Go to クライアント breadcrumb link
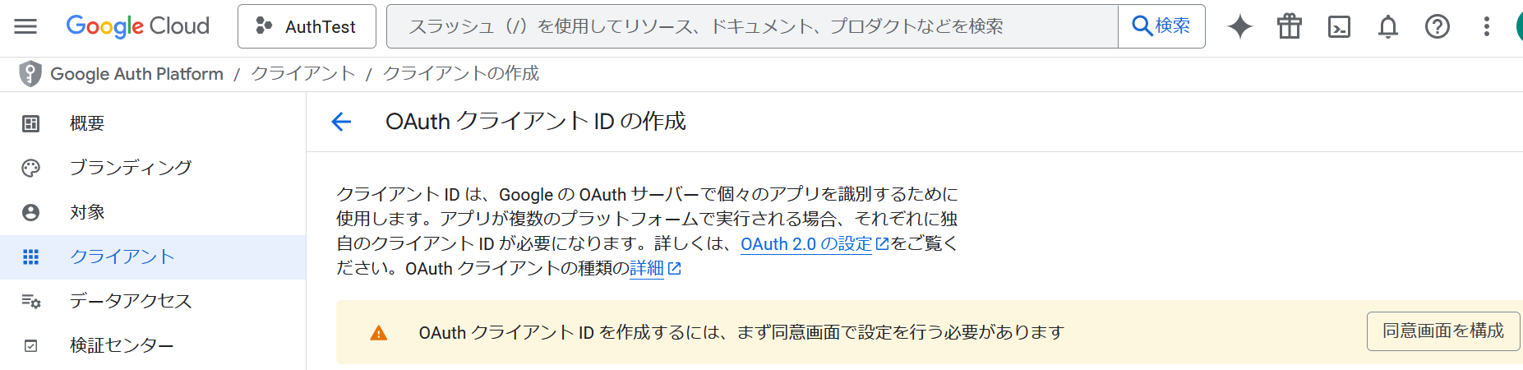The width and height of the screenshot is (1523, 370). (302, 74)
